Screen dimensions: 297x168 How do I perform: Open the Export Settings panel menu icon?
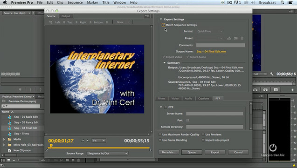pyautogui.click(x=147, y=16)
